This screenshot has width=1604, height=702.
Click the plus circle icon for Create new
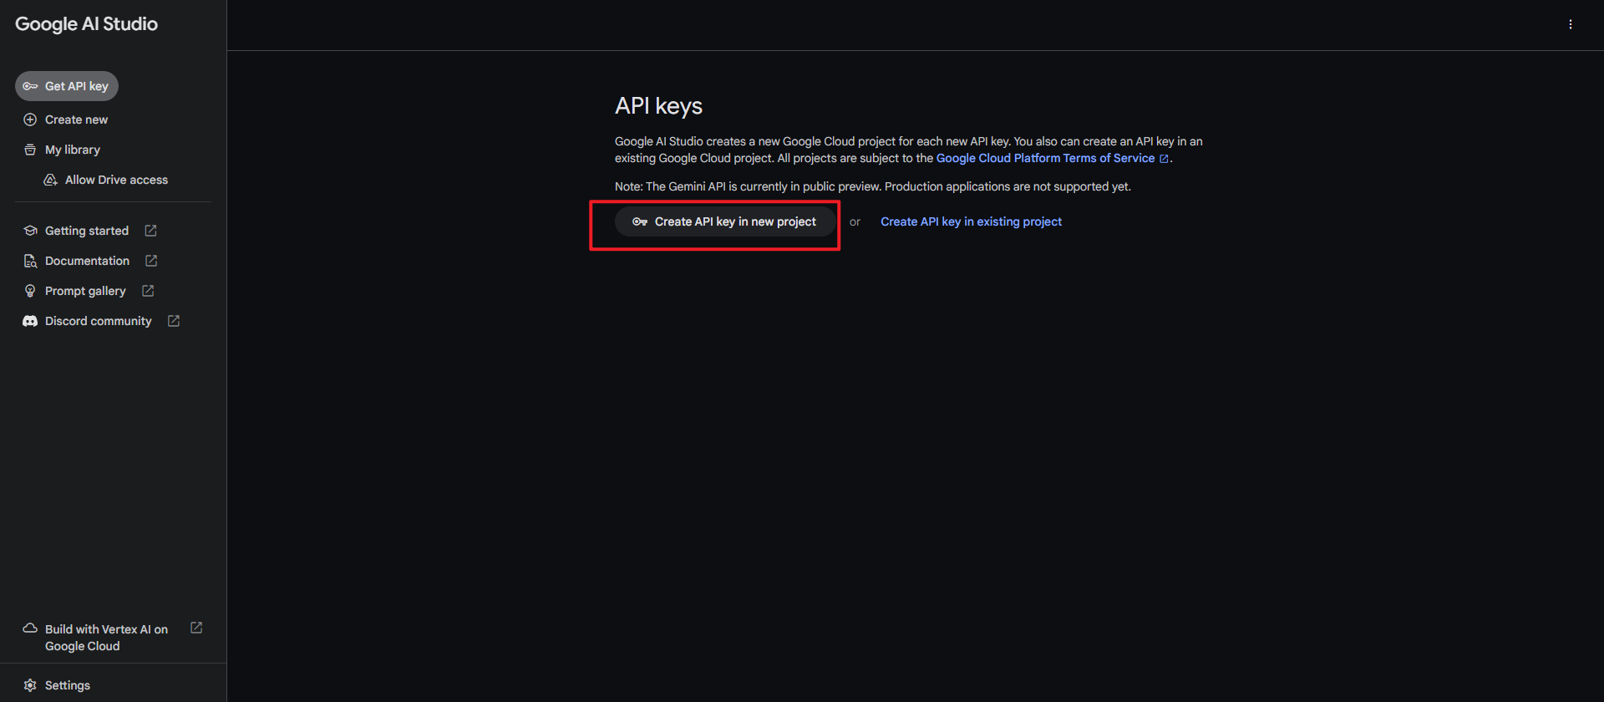click(x=30, y=120)
